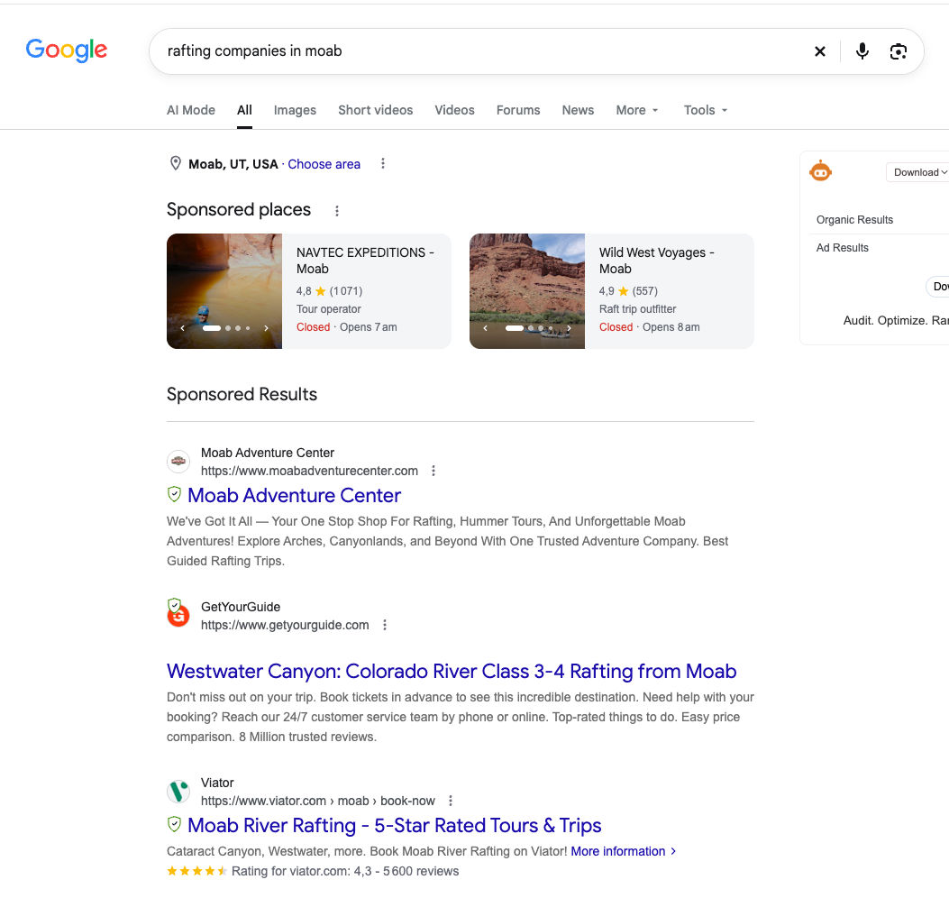Switch to Images tab
Image resolution: width=949 pixels, height=898 pixels.
coord(295,110)
